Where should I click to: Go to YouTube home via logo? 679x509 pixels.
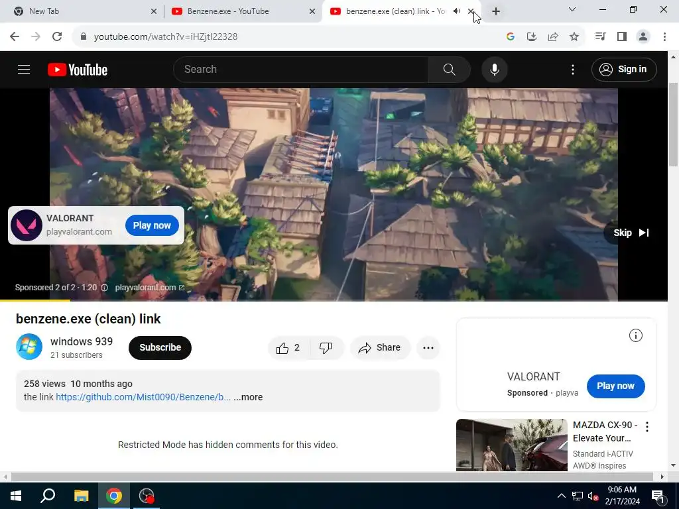point(78,70)
